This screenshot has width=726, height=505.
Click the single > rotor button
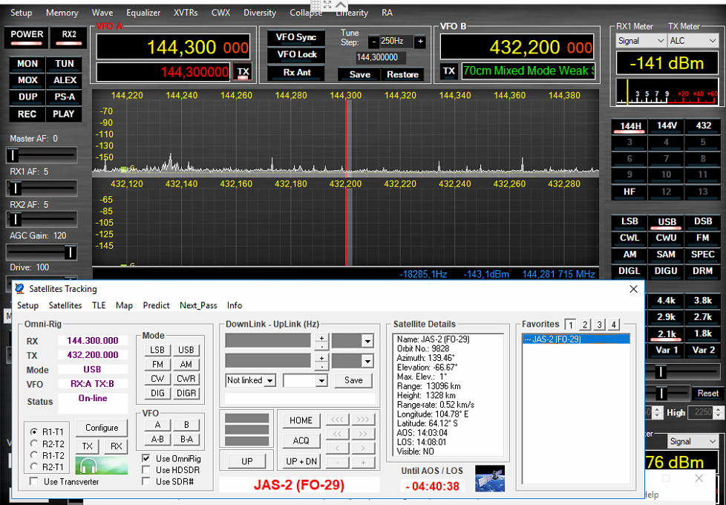click(363, 448)
